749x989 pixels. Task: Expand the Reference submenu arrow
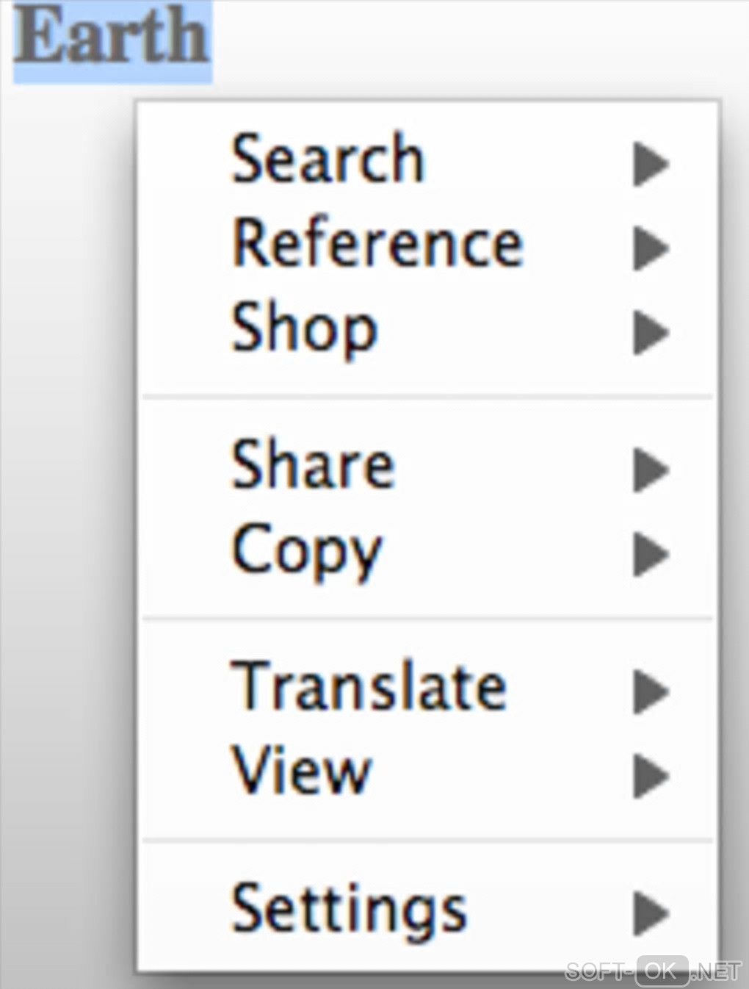(x=650, y=248)
